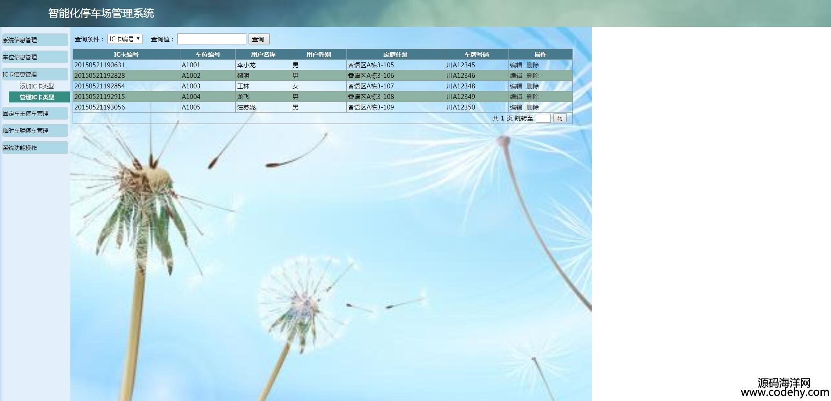Viewport: 831px width, 401px height.
Task: Click the 用户名称 column header
Action: (x=263, y=55)
